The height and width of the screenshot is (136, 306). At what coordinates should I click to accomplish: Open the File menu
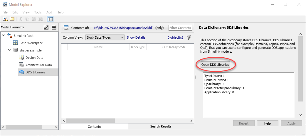pyautogui.click(x=5, y=12)
